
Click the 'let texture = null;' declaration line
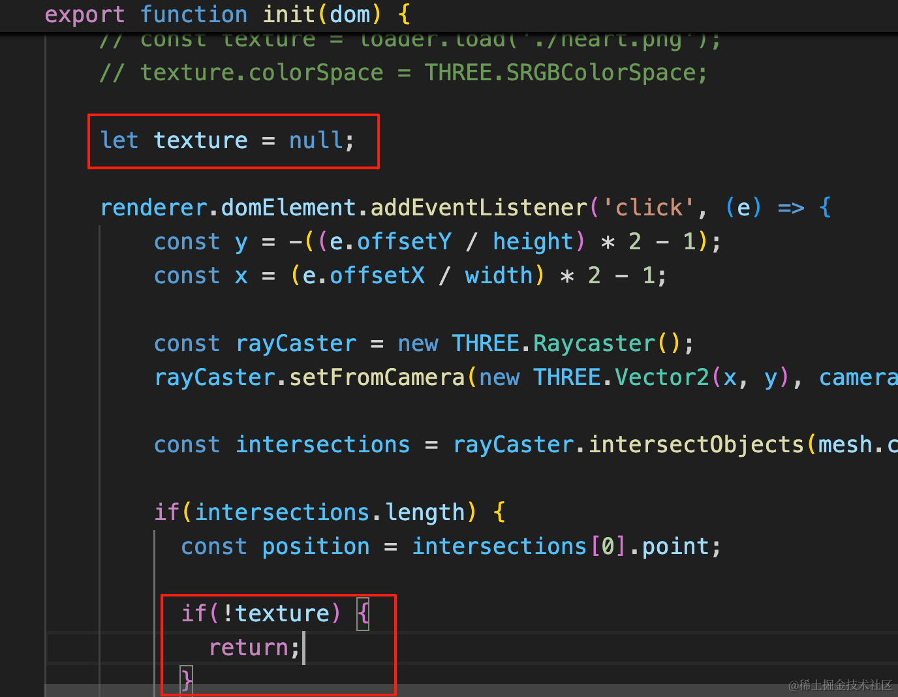coord(227,140)
